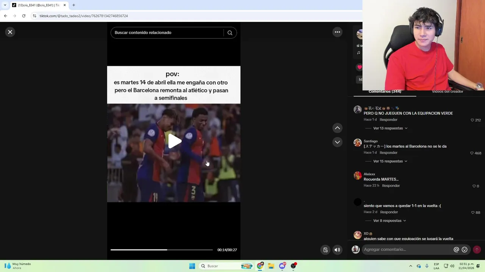This screenshot has height=272, width=485.
Task: Open Aleixxx's profile avatar
Action: click(x=357, y=175)
